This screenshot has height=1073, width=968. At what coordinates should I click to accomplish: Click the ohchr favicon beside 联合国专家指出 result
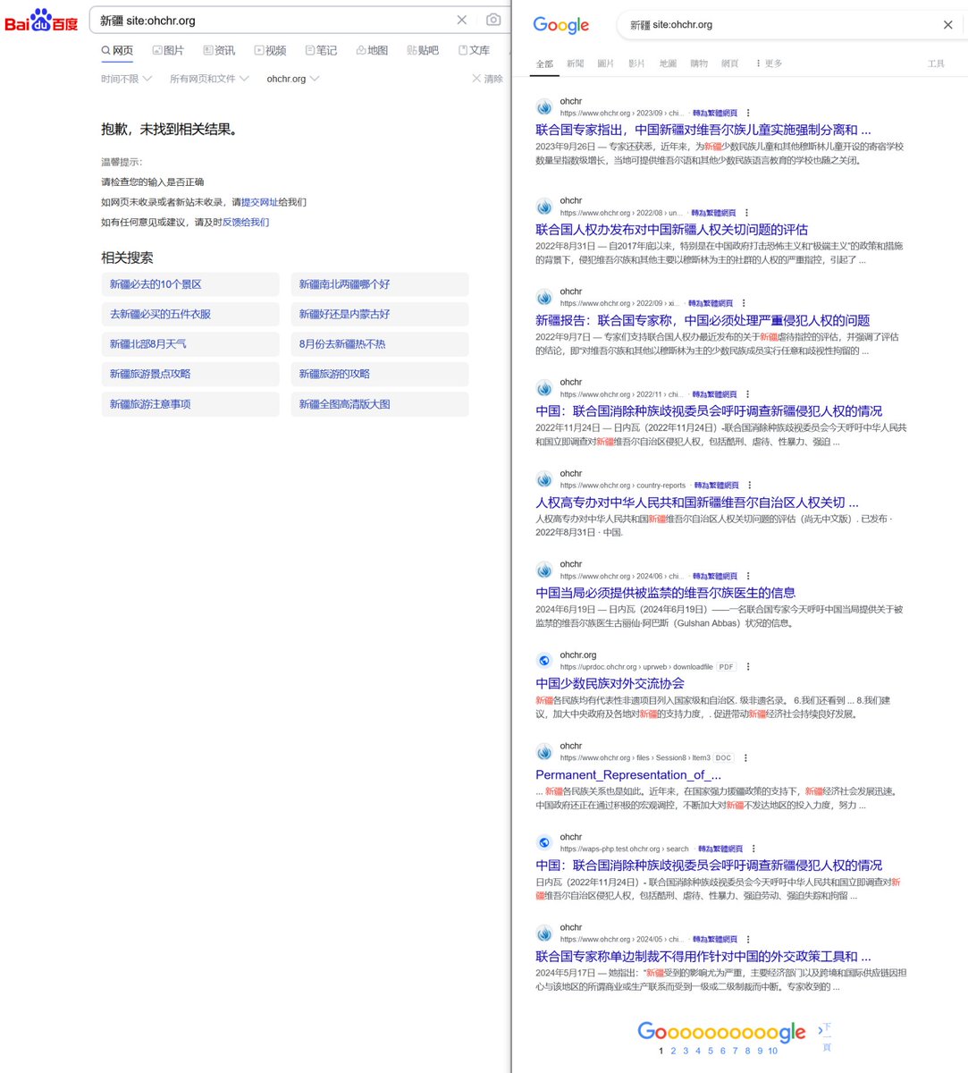point(543,107)
